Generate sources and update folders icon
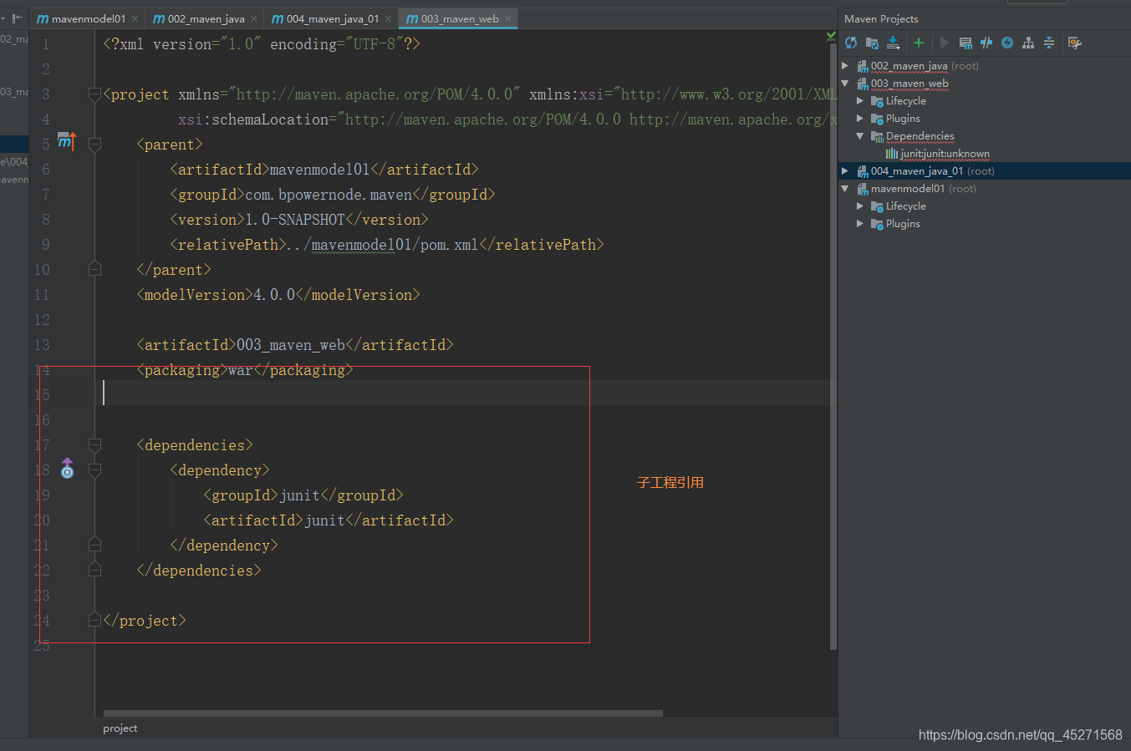The height and width of the screenshot is (751, 1131). [x=872, y=43]
